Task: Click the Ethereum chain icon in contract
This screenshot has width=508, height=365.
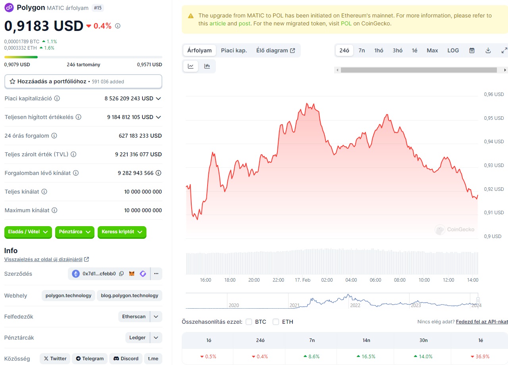Action: 75,273
